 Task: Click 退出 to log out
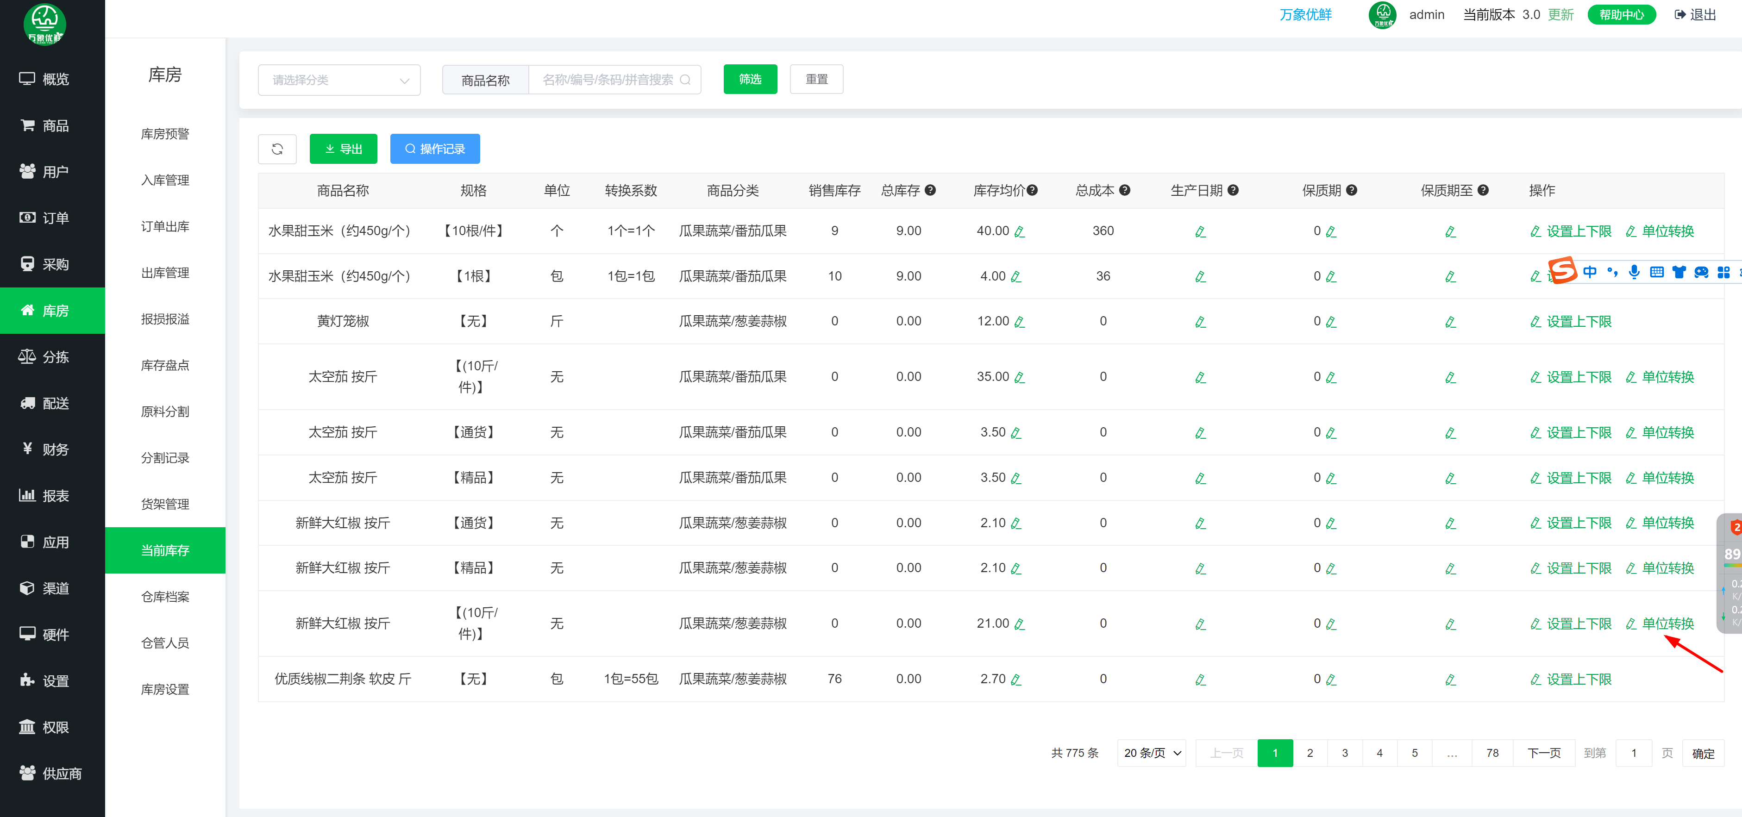pos(1695,15)
